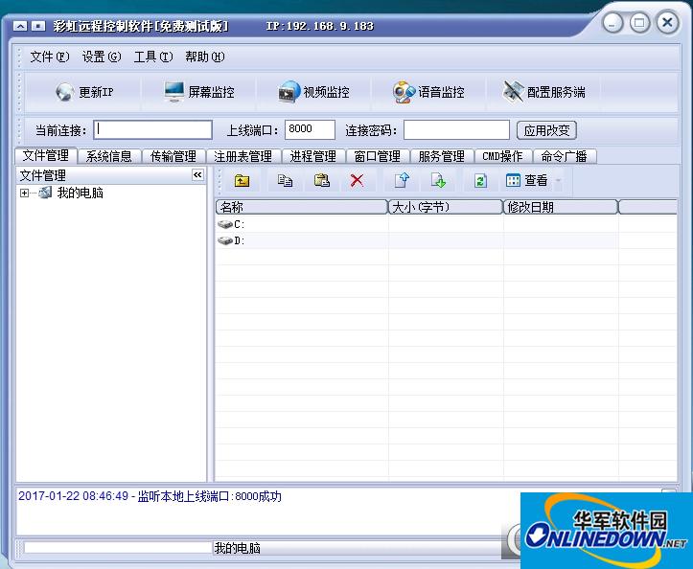Switch to the 进程管理 tab

pyautogui.click(x=313, y=156)
